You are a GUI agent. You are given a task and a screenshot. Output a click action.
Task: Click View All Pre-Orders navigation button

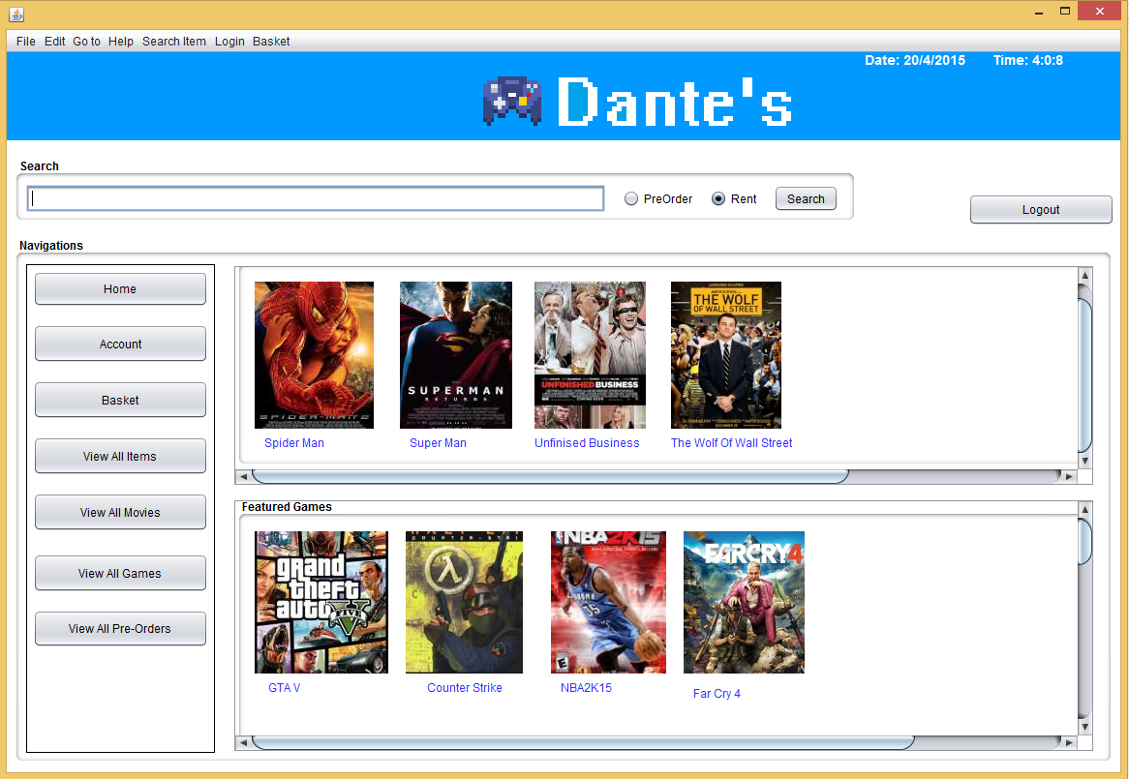point(120,629)
